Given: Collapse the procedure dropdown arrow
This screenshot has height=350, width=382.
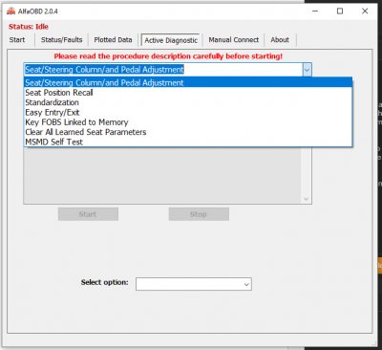Looking at the screenshot, I should click(x=307, y=70).
